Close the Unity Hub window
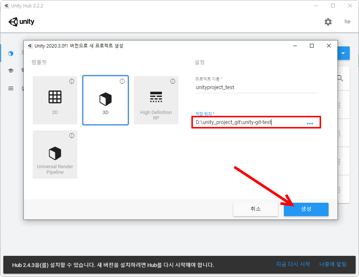The image size is (359, 277). 350,6
